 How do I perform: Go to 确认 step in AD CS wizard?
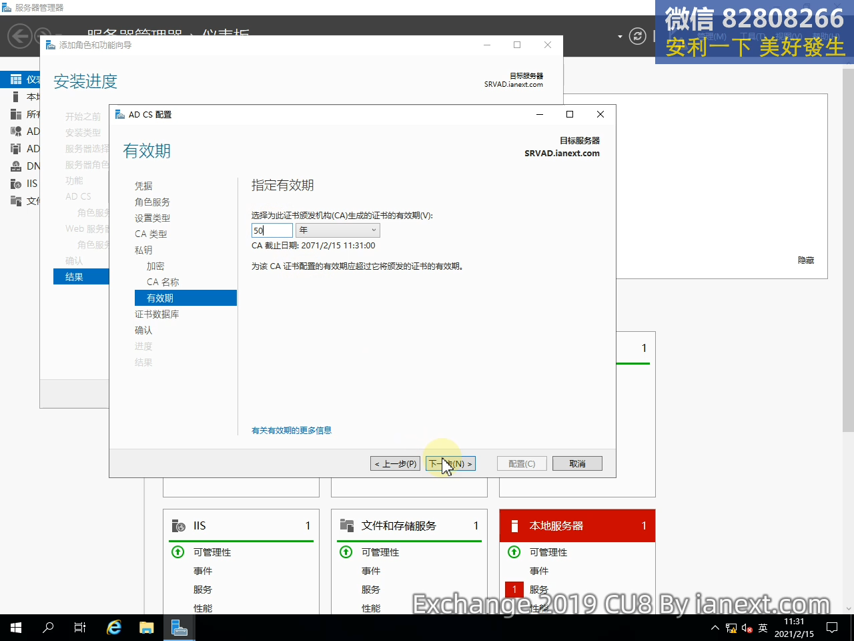coord(143,330)
